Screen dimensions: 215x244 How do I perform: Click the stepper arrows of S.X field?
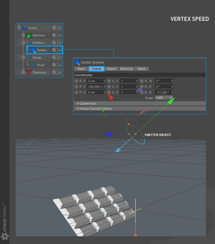[137, 81]
